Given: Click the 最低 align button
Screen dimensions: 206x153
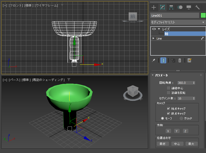Looking at the screenshot, I should coord(163,144).
